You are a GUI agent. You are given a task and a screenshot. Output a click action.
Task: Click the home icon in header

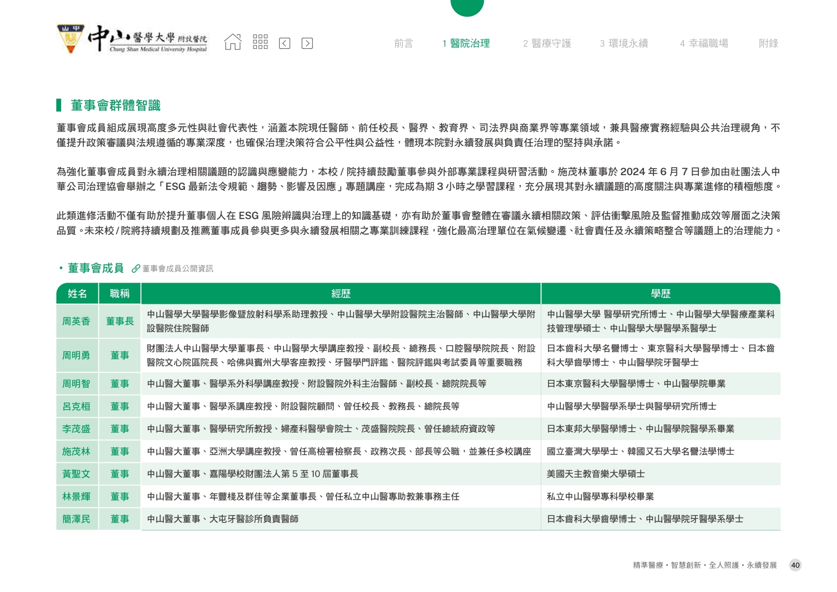[233, 42]
